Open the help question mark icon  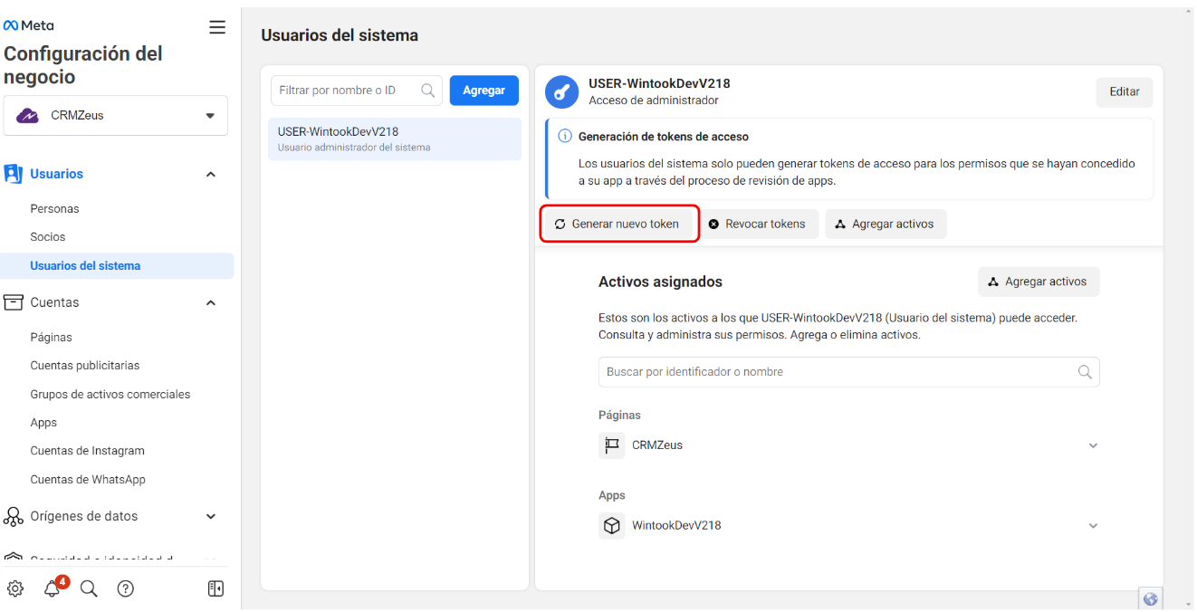coord(126,588)
